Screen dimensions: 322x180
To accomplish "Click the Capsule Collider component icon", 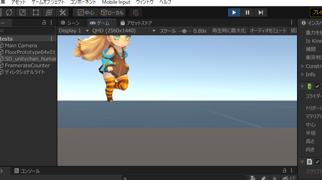I will click(x=310, y=86).
